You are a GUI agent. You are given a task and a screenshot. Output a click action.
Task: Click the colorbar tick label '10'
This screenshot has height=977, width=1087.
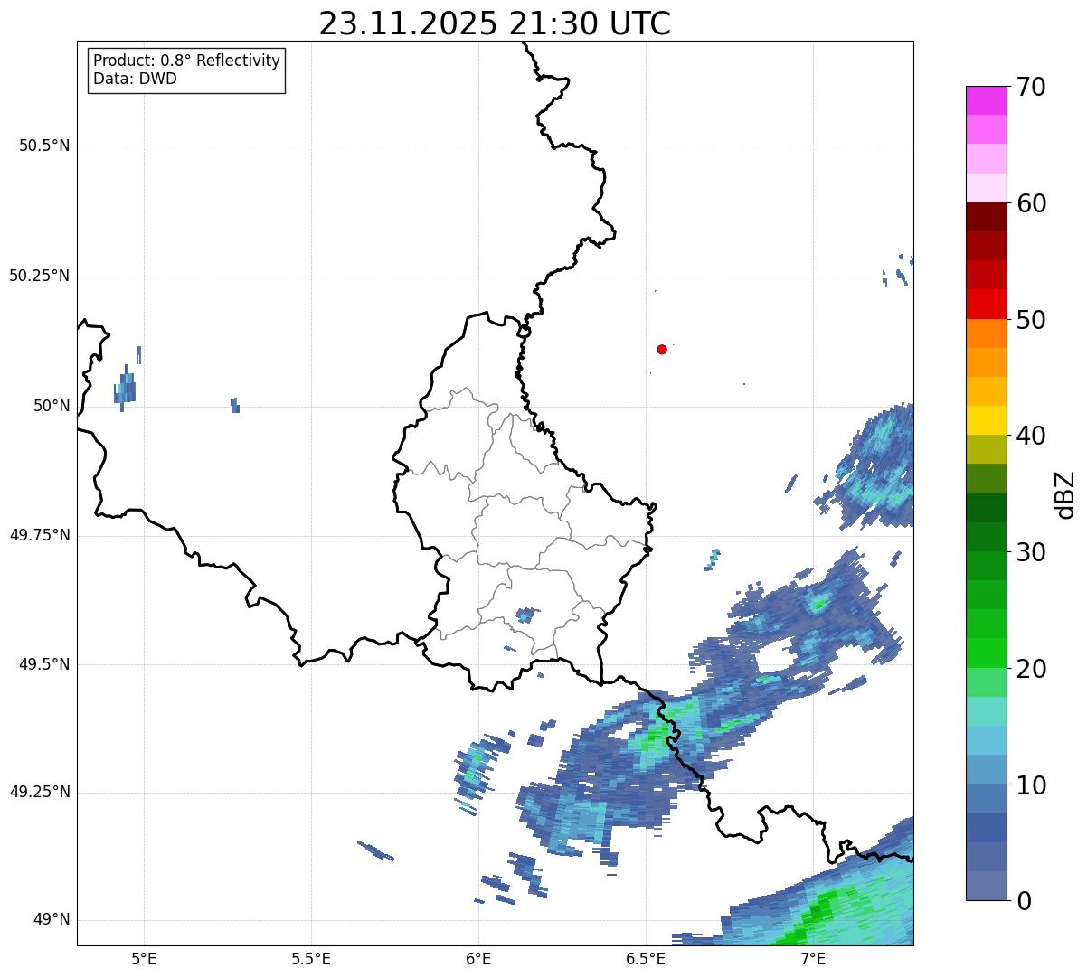(x=1031, y=785)
